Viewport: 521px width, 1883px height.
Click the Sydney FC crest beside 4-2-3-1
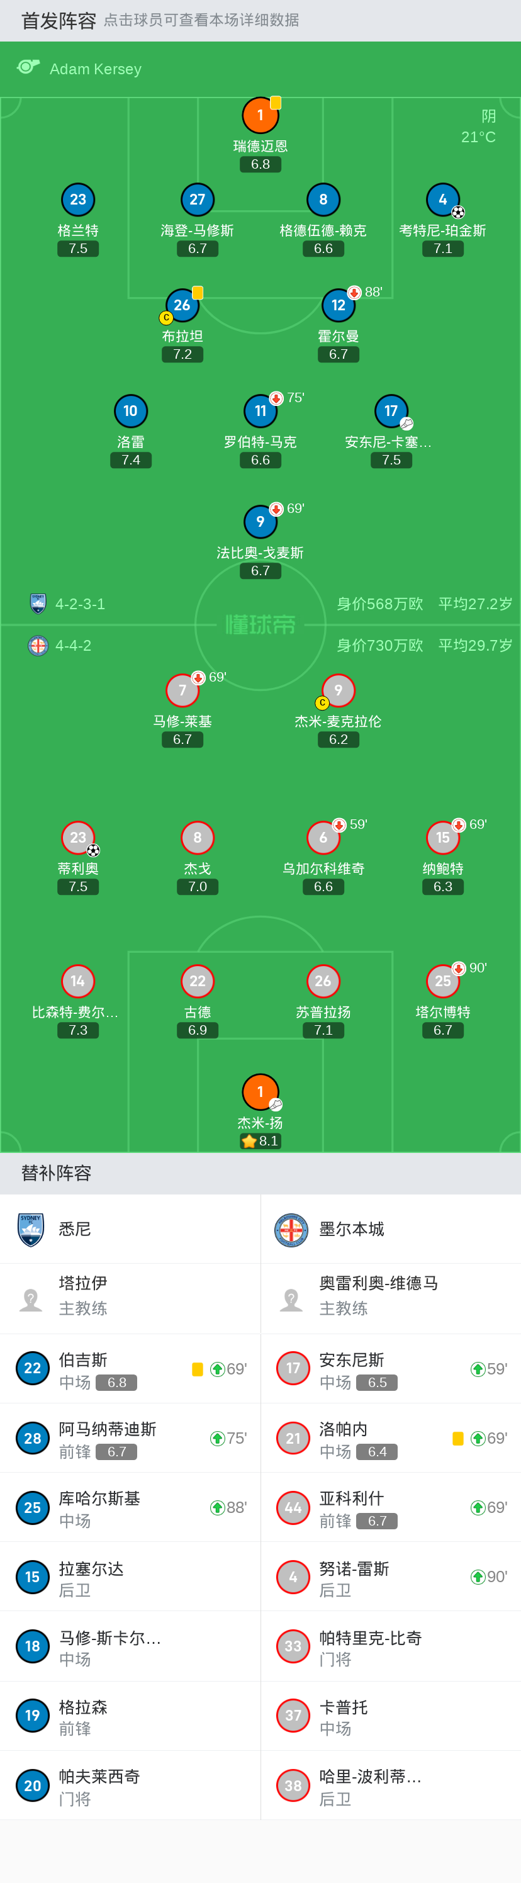(38, 604)
